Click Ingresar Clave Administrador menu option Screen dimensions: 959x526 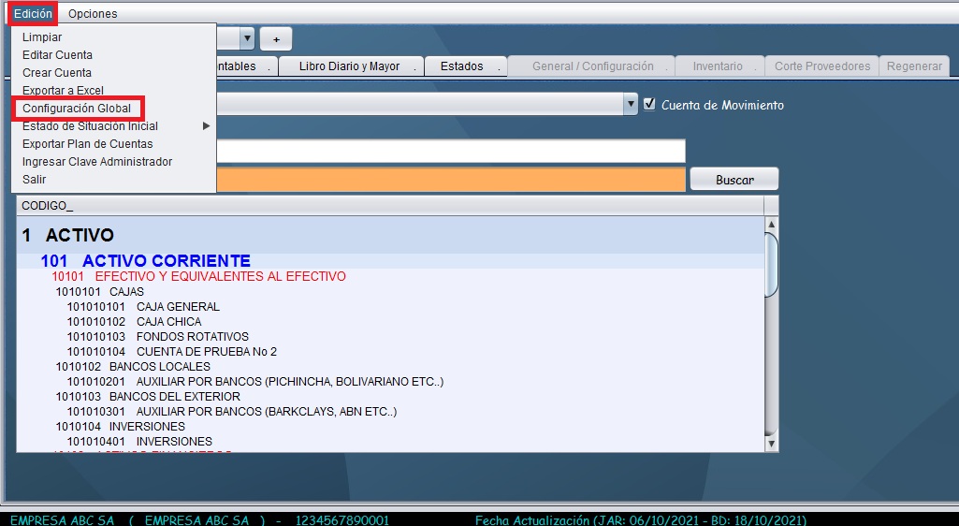tap(97, 162)
